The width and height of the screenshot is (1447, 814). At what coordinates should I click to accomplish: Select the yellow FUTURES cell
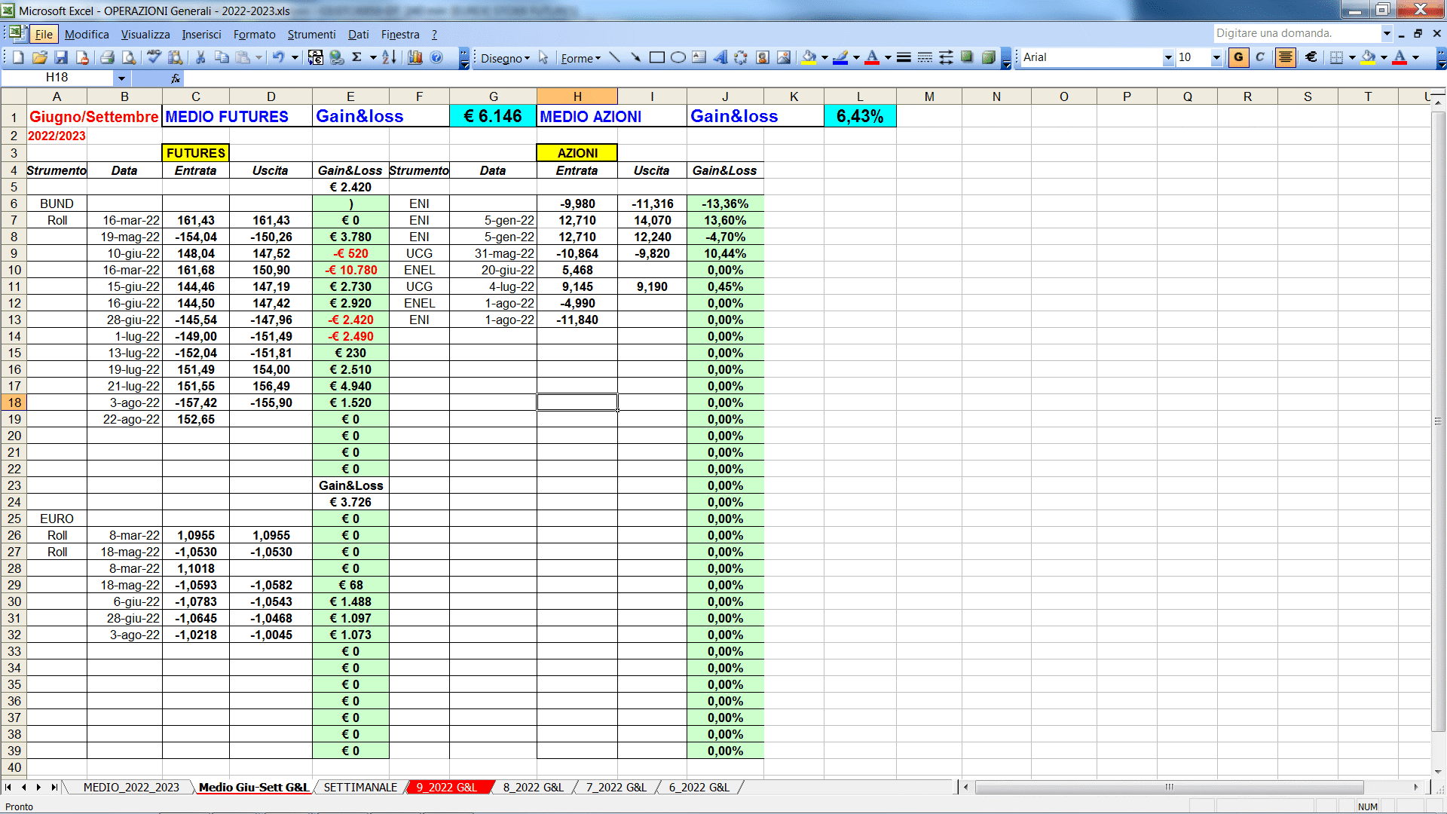click(x=196, y=153)
